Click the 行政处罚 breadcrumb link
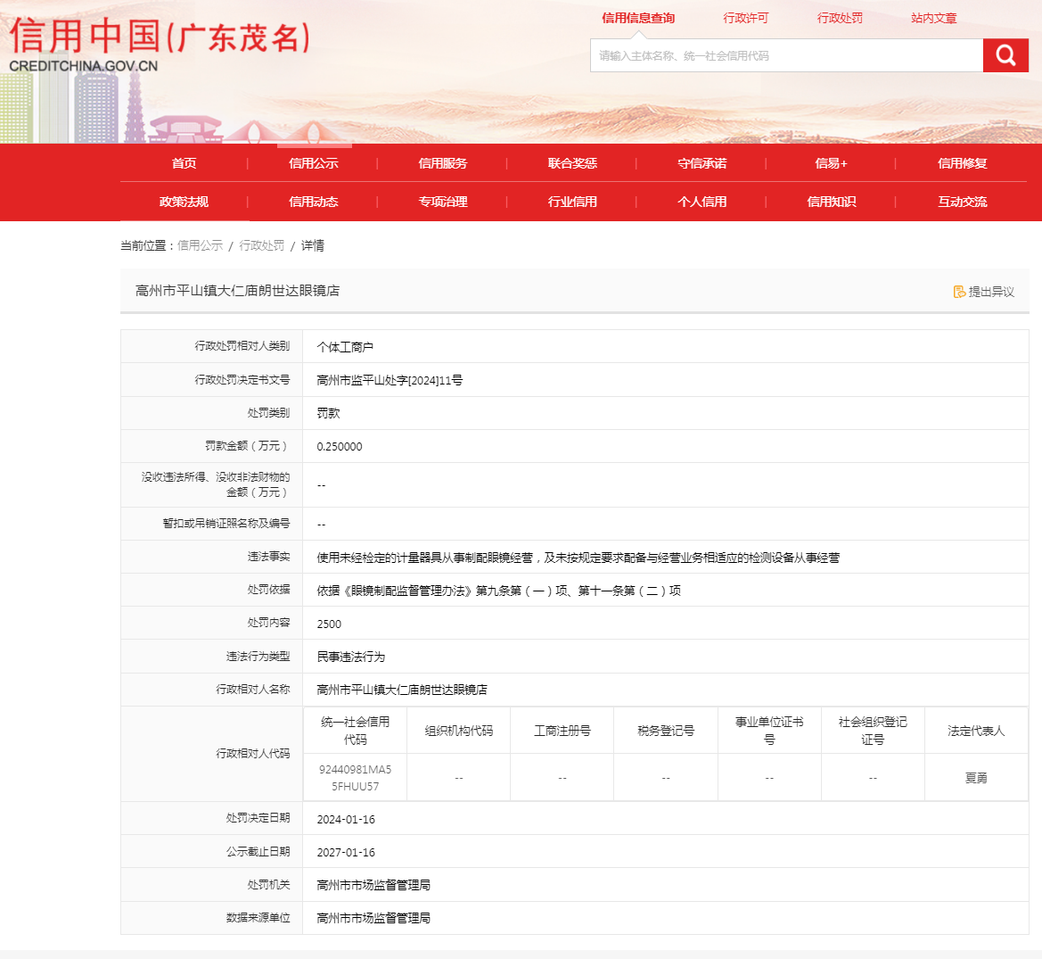This screenshot has width=1042, height=959. click(x=262, y=245)
